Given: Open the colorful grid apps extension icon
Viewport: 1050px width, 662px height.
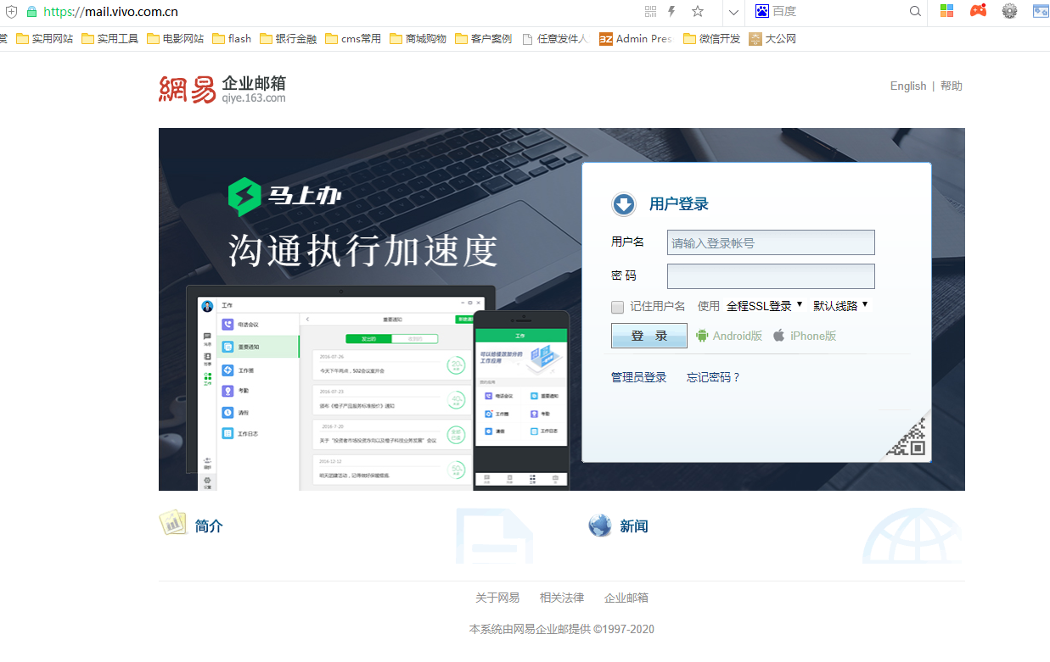Looking at the screenshot, I should coord(946,11).
